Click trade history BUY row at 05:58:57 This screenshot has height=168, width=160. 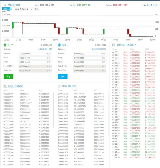[x=134, y=90]
